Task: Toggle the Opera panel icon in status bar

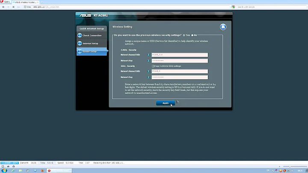Action: pos(3,166)
